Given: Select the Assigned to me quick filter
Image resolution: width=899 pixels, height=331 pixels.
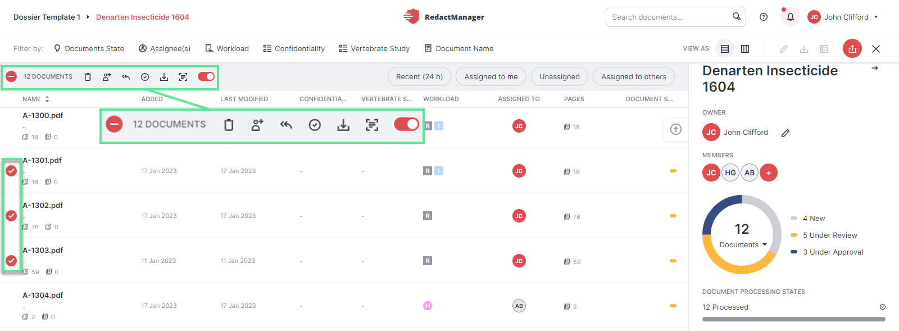Looking at the screenshot, I should click(491, 76).
